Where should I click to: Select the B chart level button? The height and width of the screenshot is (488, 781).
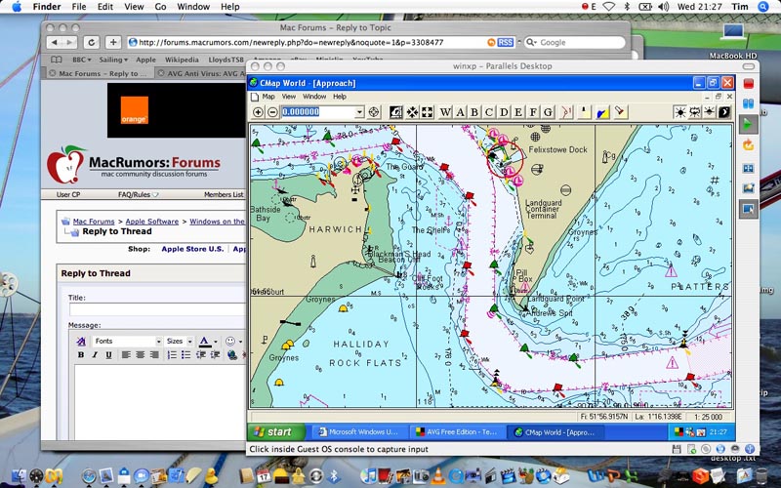tap(474, 112)
